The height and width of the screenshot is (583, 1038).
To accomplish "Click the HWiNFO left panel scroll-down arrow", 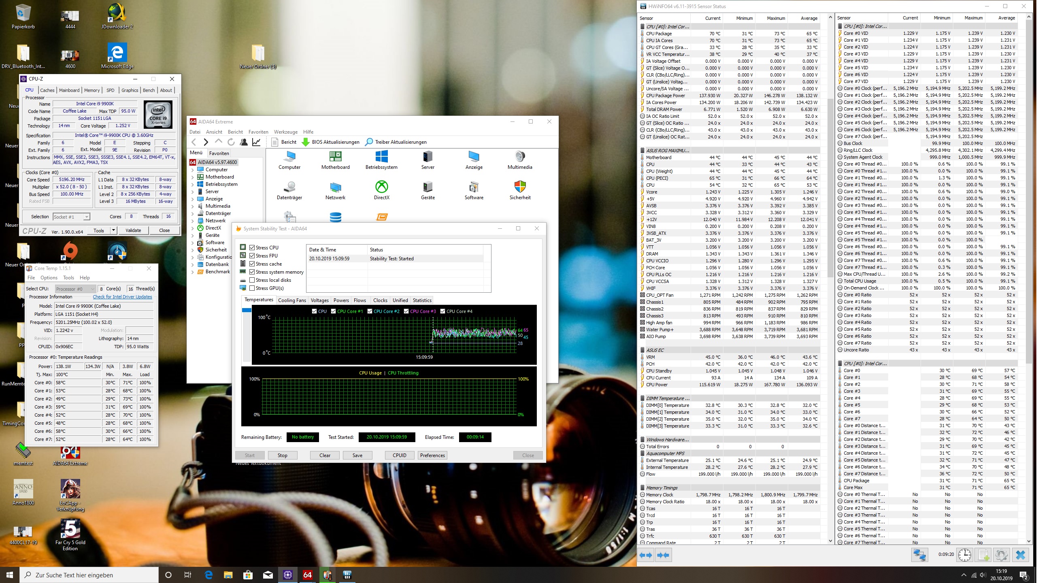I will click(830, 541).
